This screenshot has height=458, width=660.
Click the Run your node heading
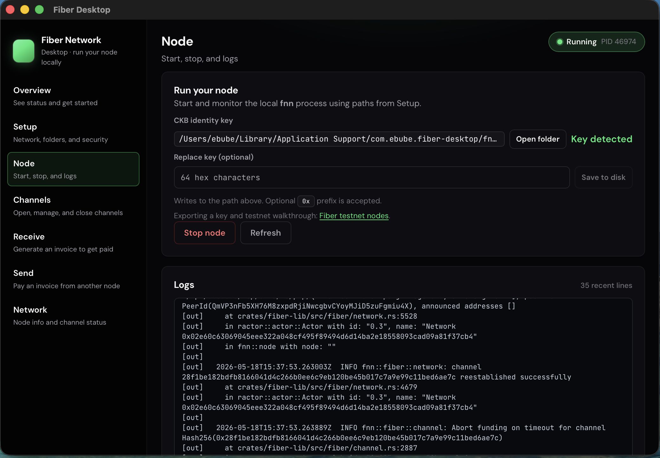(x=206, y=90)
